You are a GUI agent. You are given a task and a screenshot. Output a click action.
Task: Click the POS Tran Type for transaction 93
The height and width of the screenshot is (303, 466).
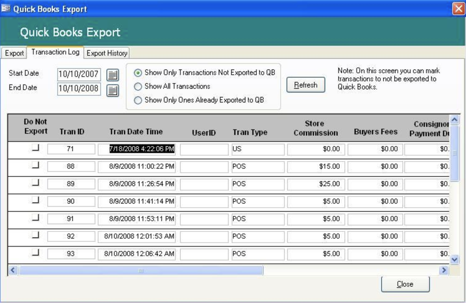258,255
